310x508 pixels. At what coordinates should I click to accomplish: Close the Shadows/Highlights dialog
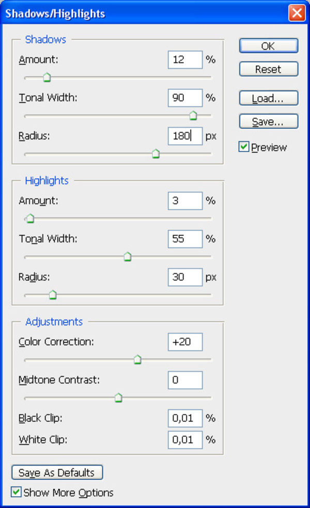point(297,13)
